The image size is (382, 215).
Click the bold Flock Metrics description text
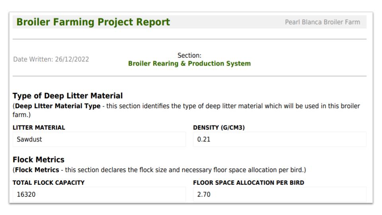coord(37,170)
